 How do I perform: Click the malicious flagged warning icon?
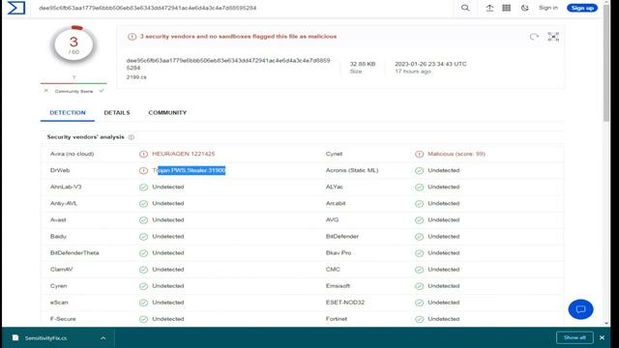[132, 37]
